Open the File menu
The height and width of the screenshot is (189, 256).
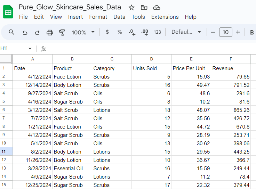pyautogui.click(x=23, y=17)
